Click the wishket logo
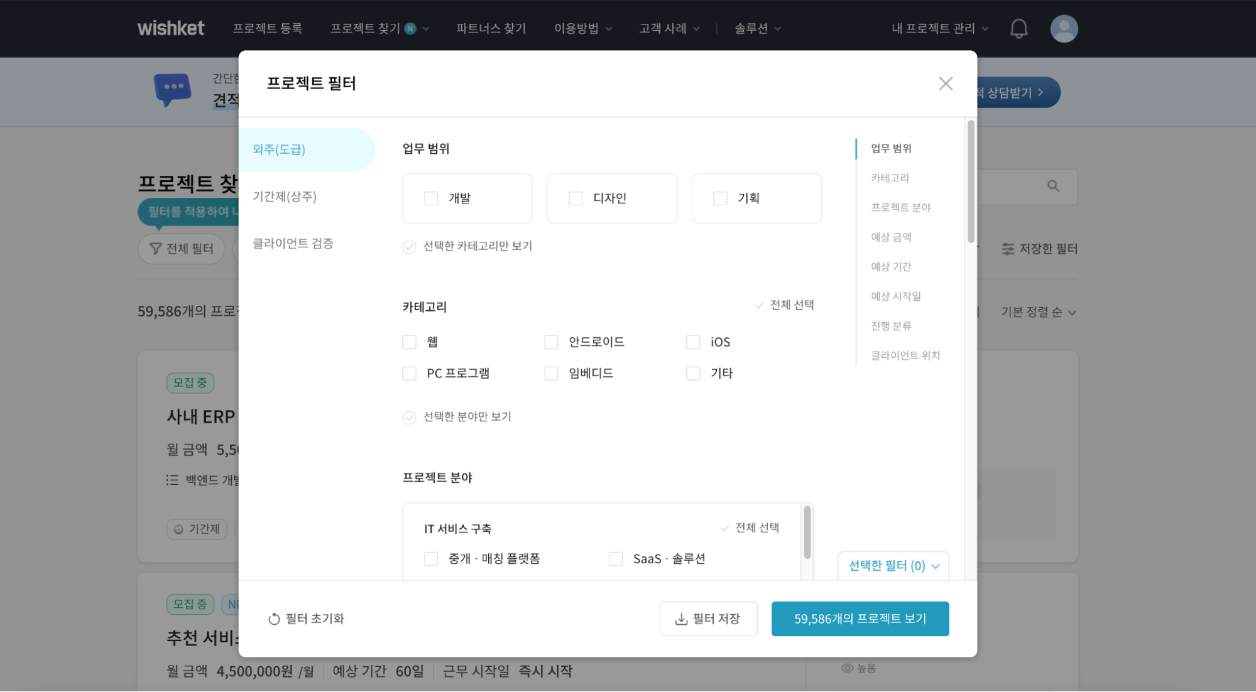 coord(170,28)
